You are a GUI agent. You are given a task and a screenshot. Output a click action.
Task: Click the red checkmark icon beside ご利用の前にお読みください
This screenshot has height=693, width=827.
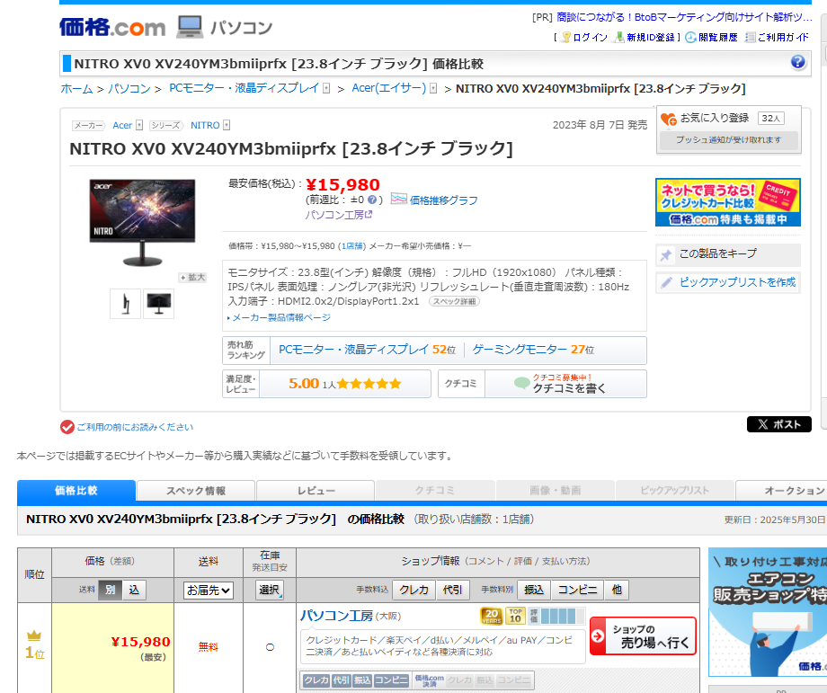[x=67, y=427]
